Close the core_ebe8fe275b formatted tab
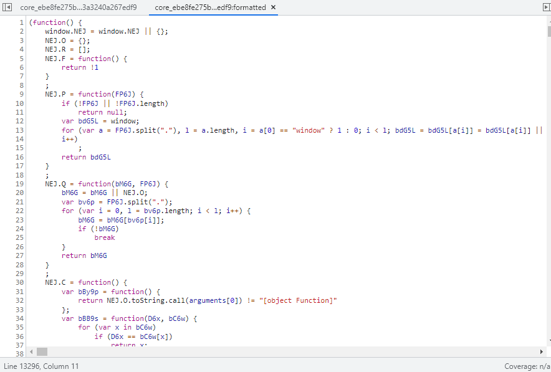 coord(274,7)
